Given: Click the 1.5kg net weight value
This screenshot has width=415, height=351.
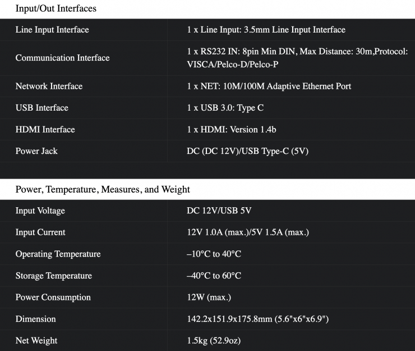Looking at the screenshot, I should tap(214, 341).
